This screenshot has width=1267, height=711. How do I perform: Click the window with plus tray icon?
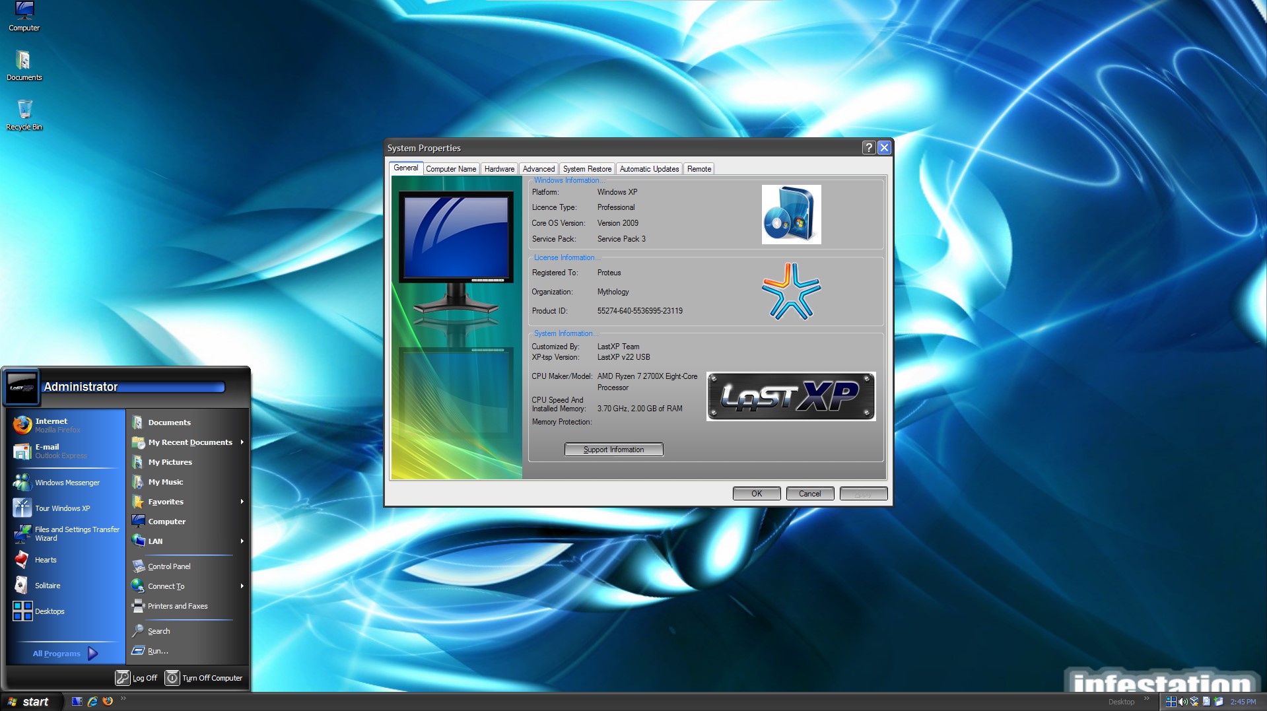(1219, 702)
